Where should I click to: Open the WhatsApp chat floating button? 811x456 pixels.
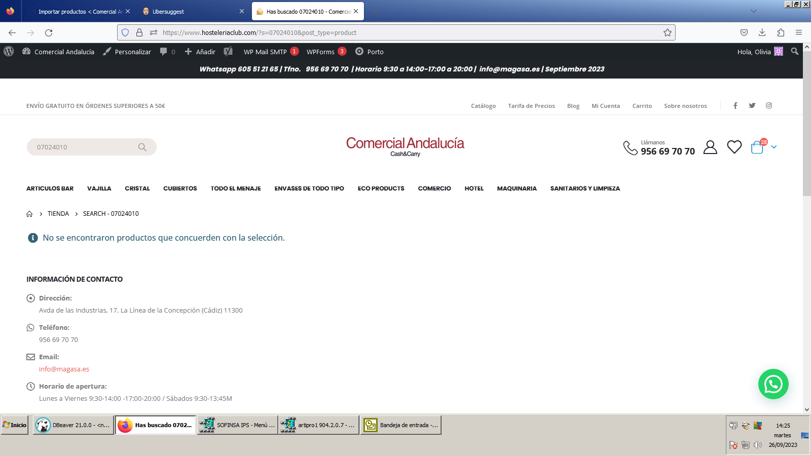(x=773, y=384)
